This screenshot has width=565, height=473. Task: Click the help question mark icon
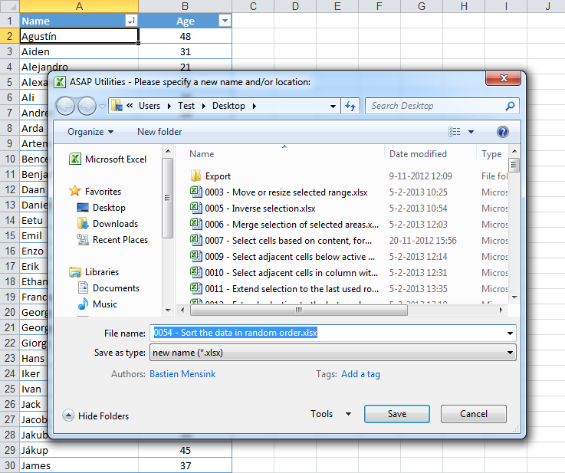503,132
